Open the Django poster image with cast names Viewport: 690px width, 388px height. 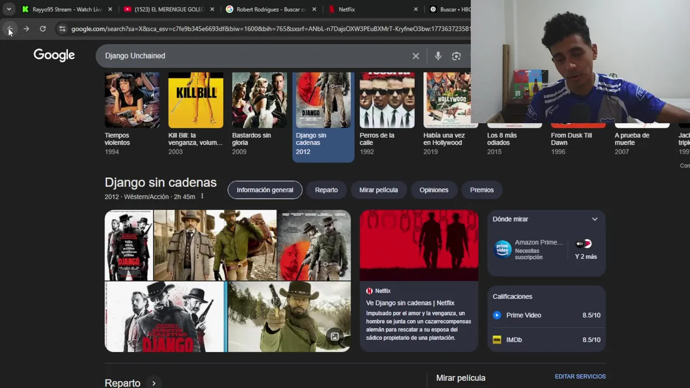coord(129,245)
